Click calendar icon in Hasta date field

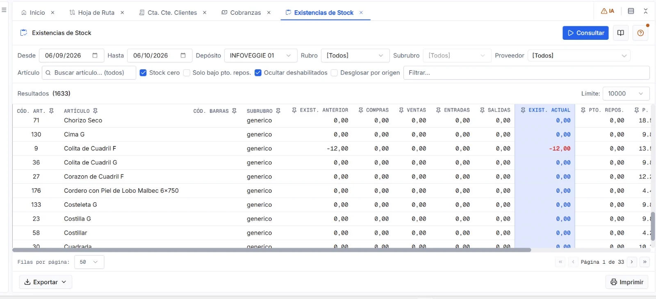[x=183, y=55]
